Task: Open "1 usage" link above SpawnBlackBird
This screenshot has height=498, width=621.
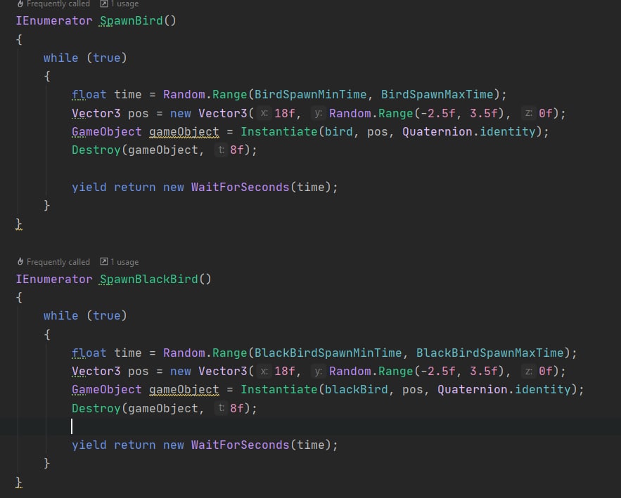Action: click(124, 262)
